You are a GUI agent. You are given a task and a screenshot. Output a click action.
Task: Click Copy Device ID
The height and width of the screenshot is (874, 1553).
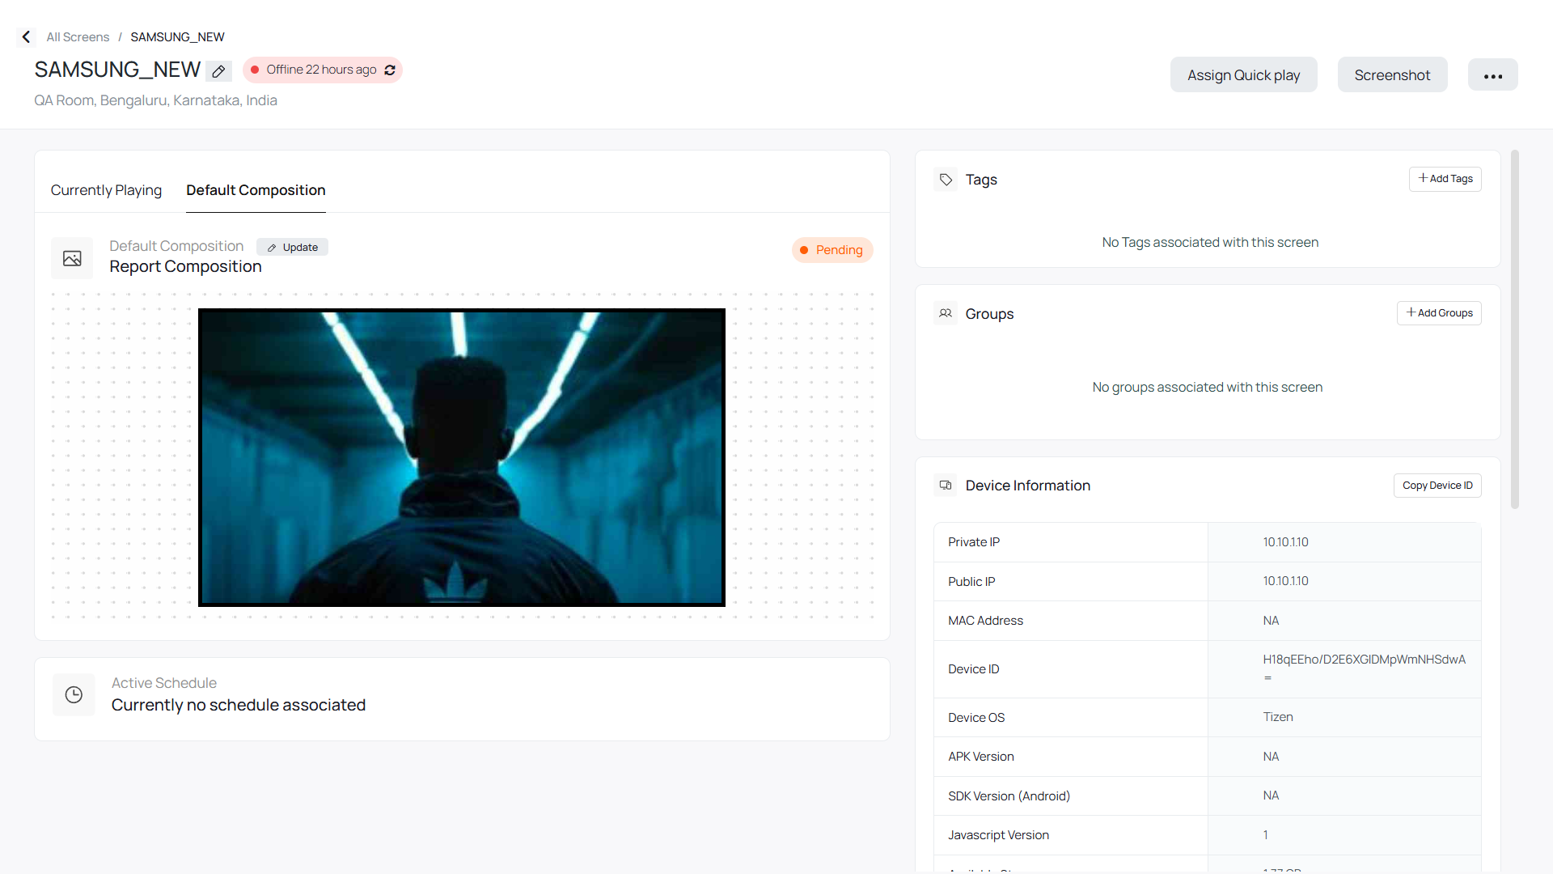pyautogui.click(x=1437, y=485)
